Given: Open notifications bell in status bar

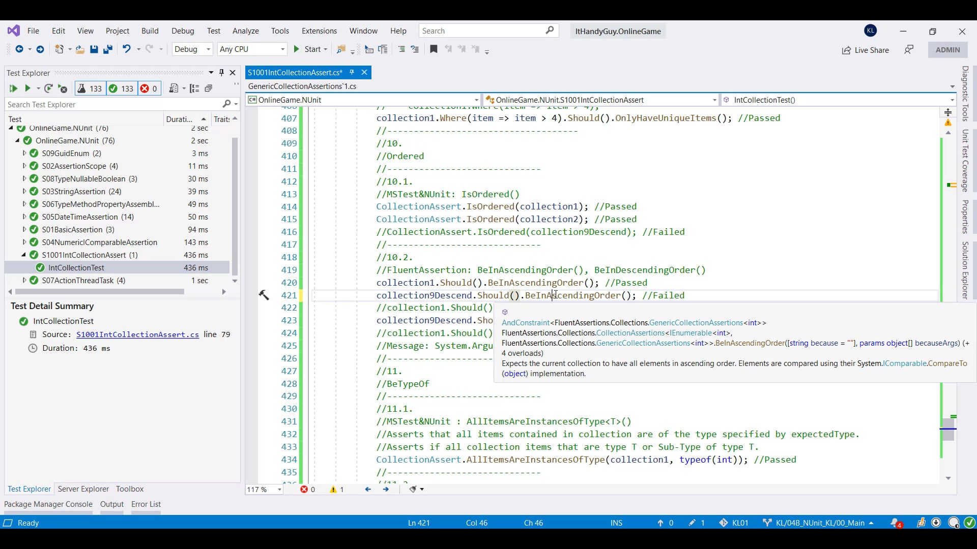Looking at the screenshot, I should coord(895,523).
